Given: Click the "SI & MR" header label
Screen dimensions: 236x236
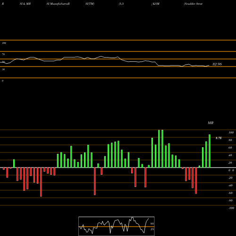Looking at the screenshot, I should click(x=25, y=4).
